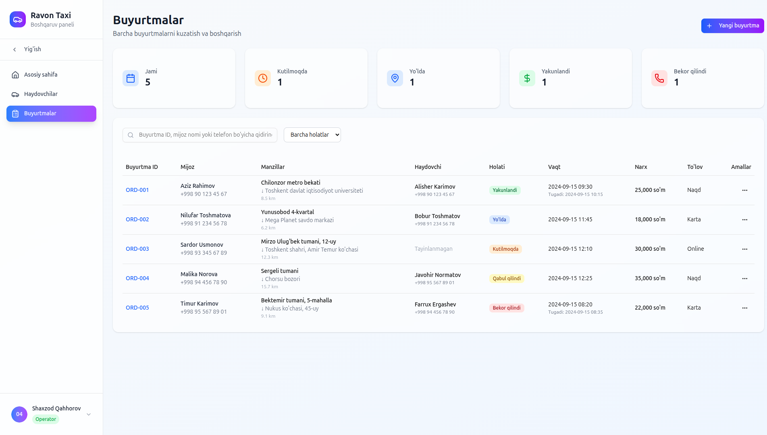Click the phone icon on Bekor qilindi card

click(x=659, y=78)
